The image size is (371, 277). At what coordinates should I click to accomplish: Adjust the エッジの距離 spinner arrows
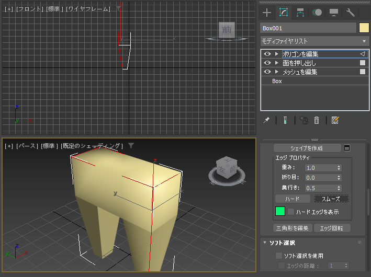[346, 266]
